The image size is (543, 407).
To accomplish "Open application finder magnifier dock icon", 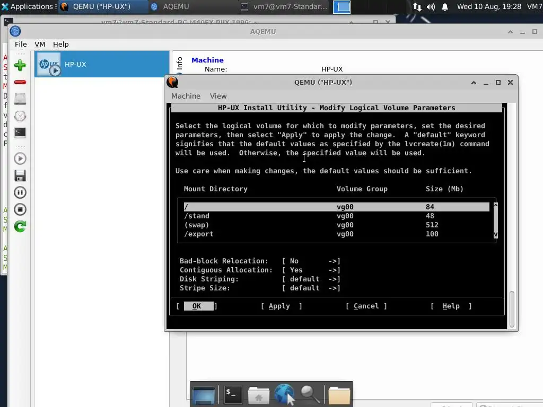I will tap(310, 394).
